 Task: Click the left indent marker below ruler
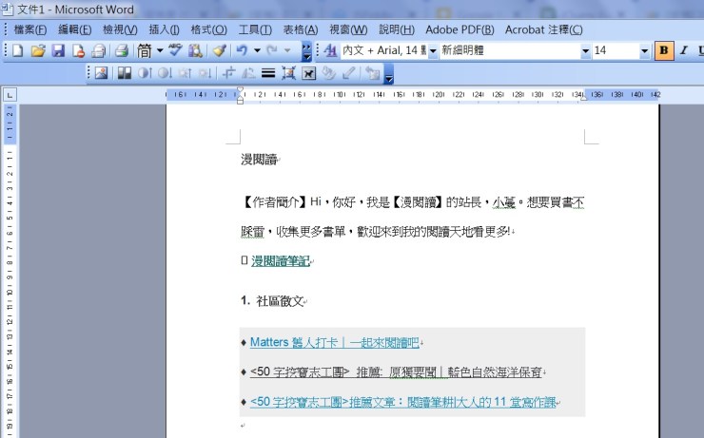click(x=240, y=101)
